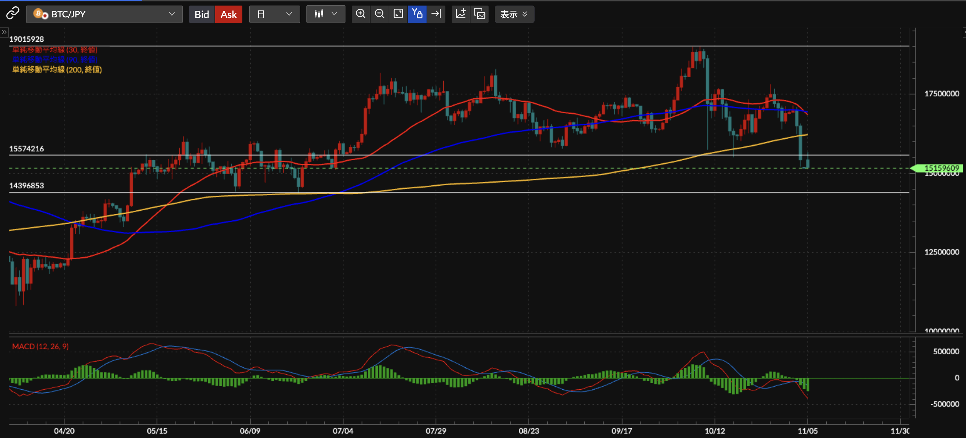Open the BTC/JPY symbol dropdown

point(104,14)
